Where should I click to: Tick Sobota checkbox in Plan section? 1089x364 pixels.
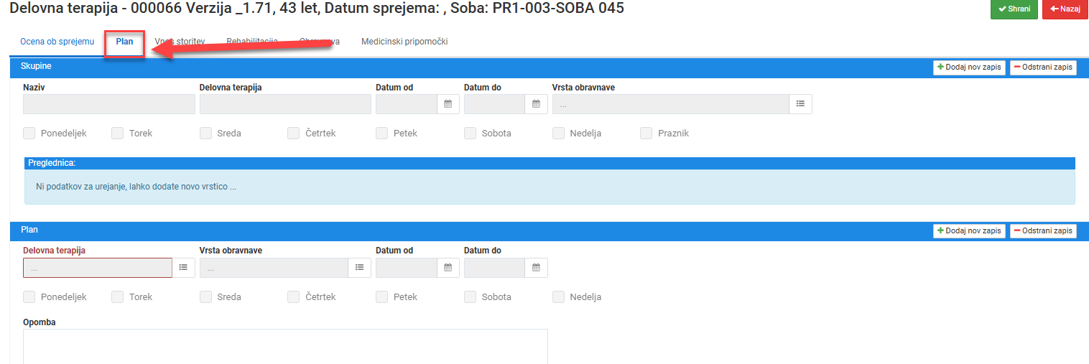470,297
